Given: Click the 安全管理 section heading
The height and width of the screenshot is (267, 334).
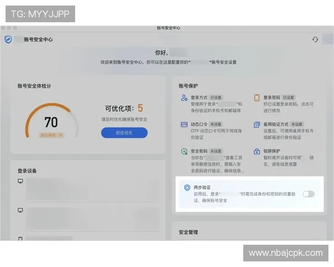Looking at the screenshot, I should pyautogui.click(x=188, y=233).
